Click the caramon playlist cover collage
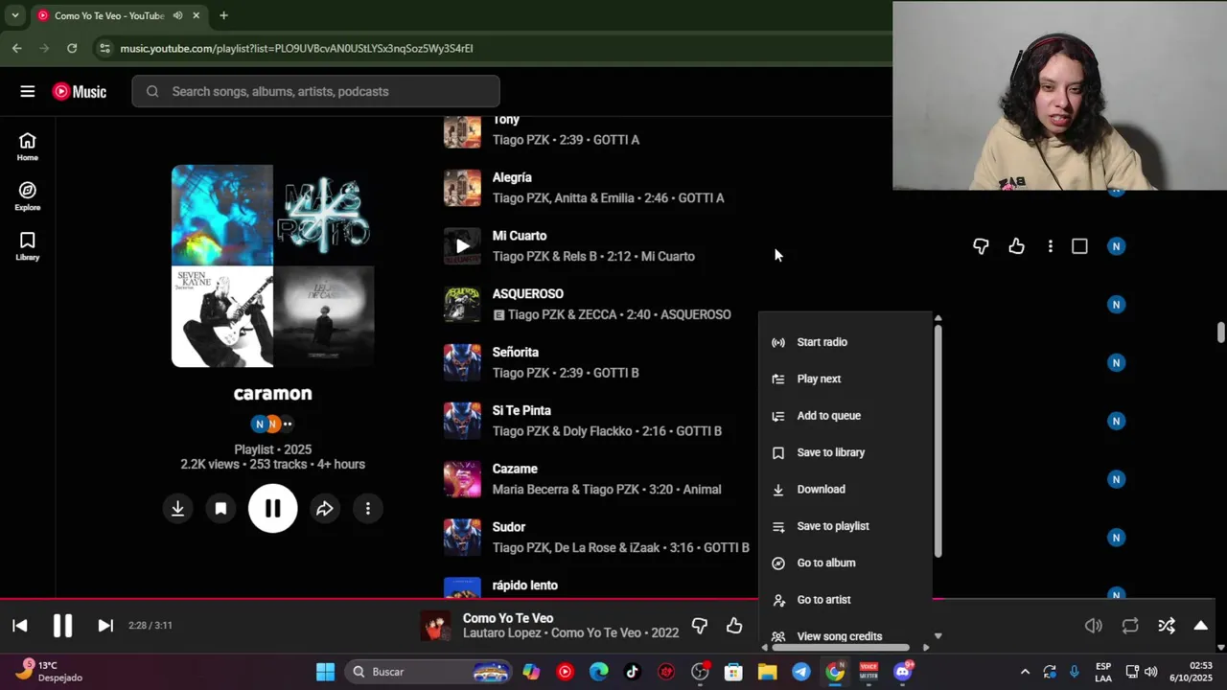This screenshot has height=690, width=1227. pos(273,266)
